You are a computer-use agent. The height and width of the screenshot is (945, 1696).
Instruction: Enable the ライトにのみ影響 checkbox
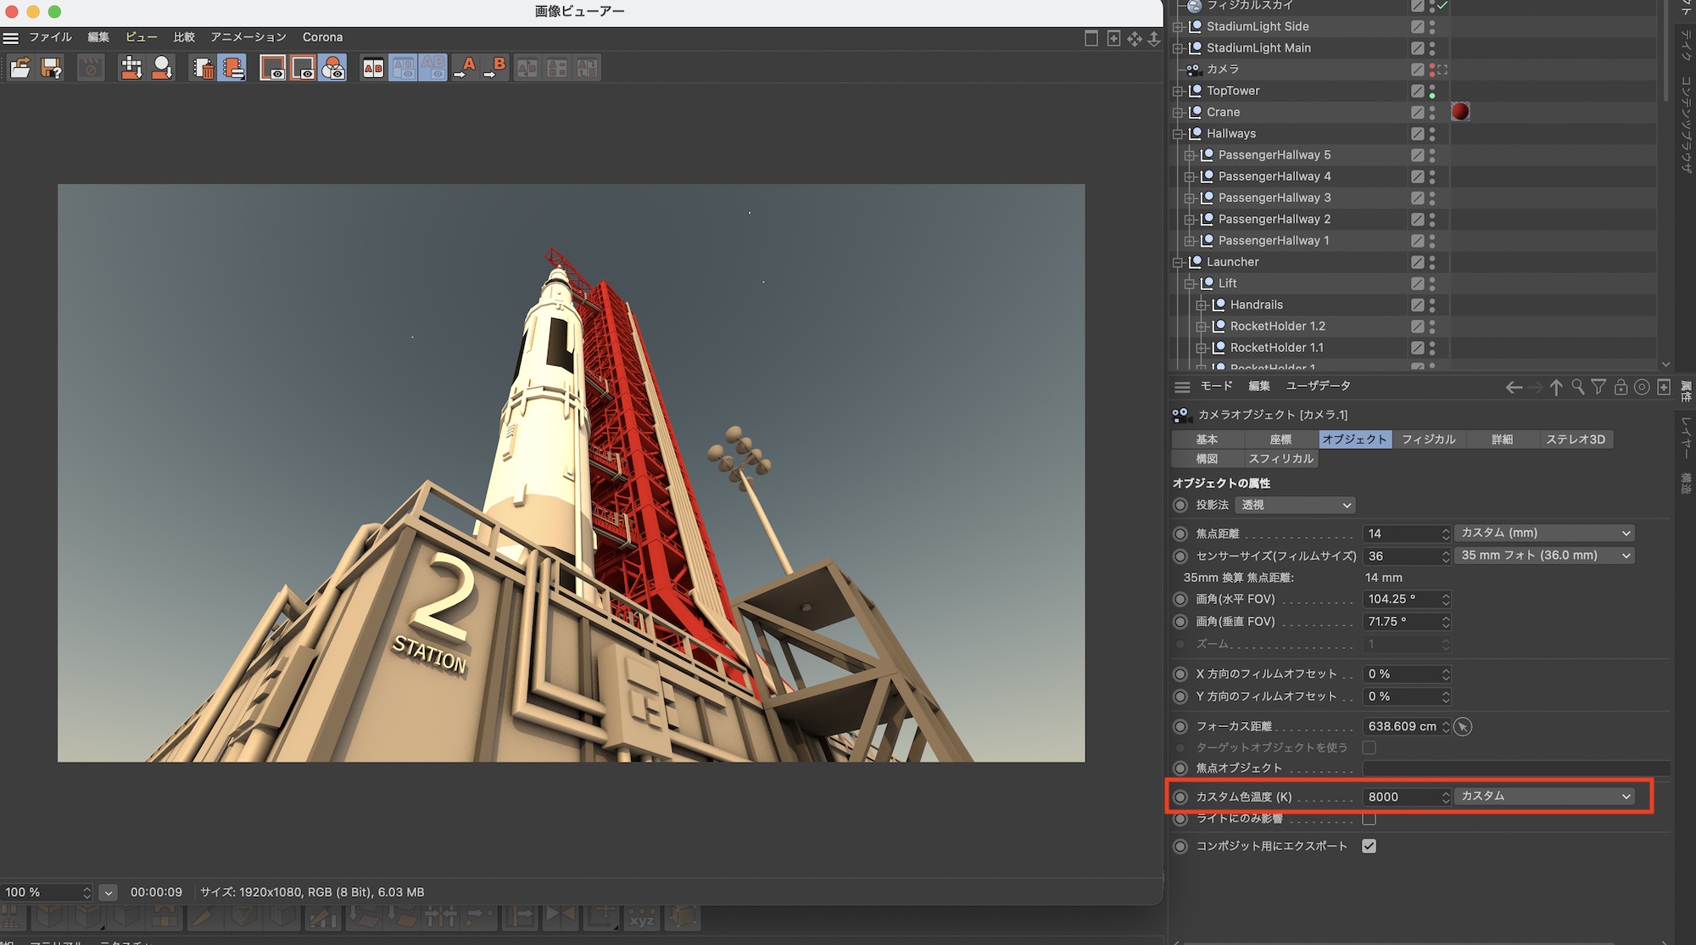tap(1369, 819)
